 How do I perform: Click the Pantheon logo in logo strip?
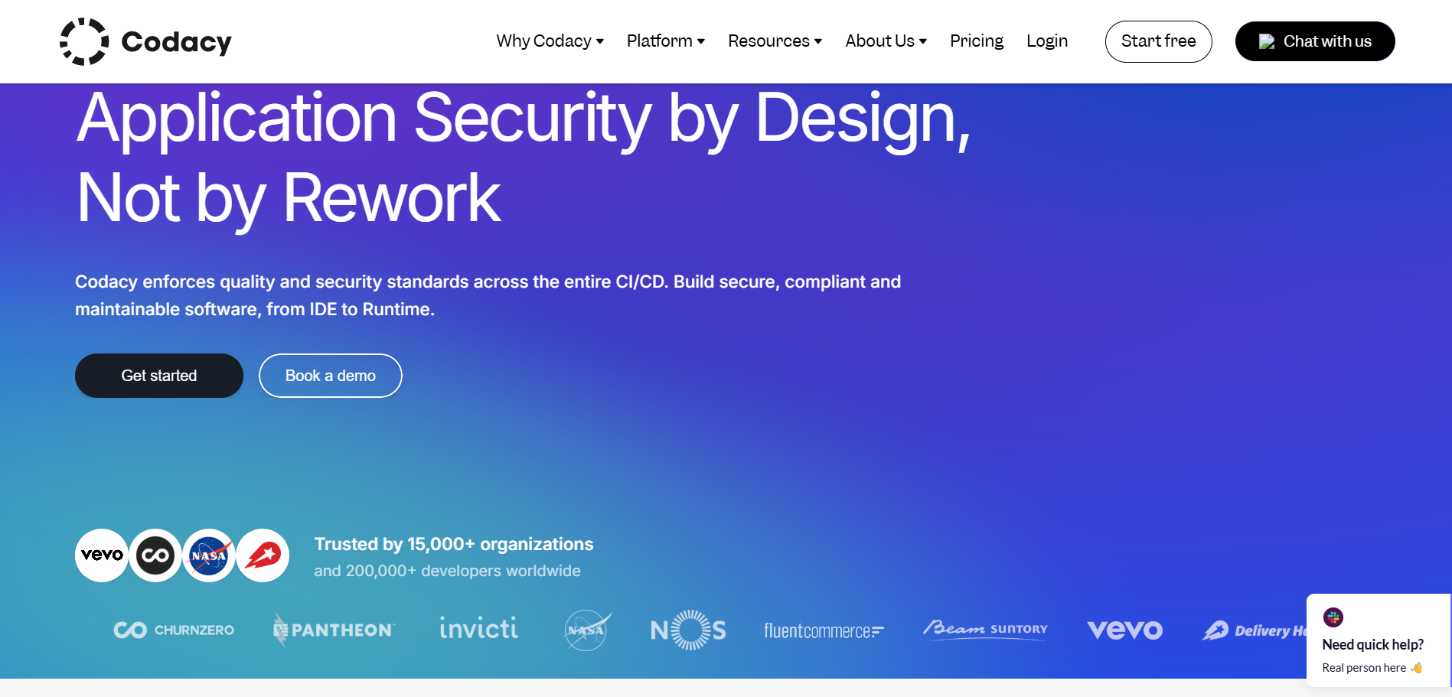tap(334, 630)
